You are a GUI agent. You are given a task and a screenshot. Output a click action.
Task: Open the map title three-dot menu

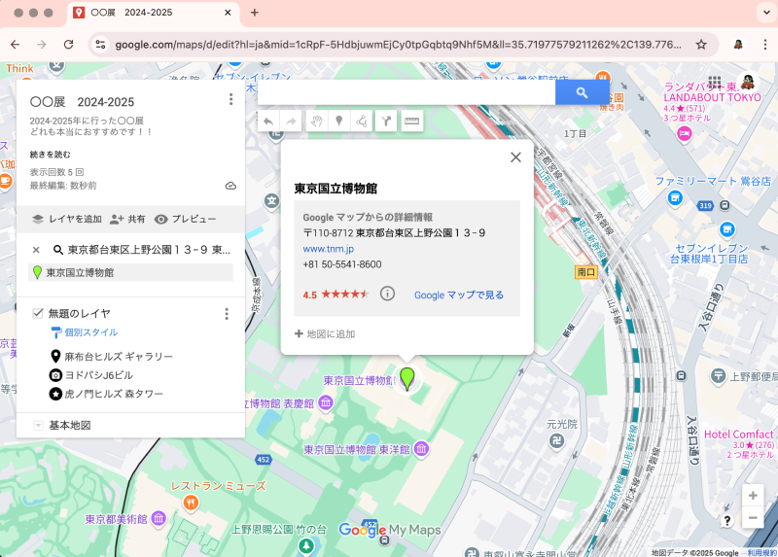(x=230, y=99)
